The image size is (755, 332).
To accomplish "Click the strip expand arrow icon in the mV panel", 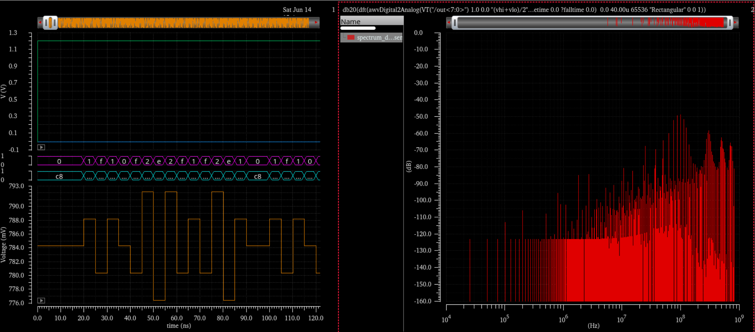I will click(x=41, y=300).
